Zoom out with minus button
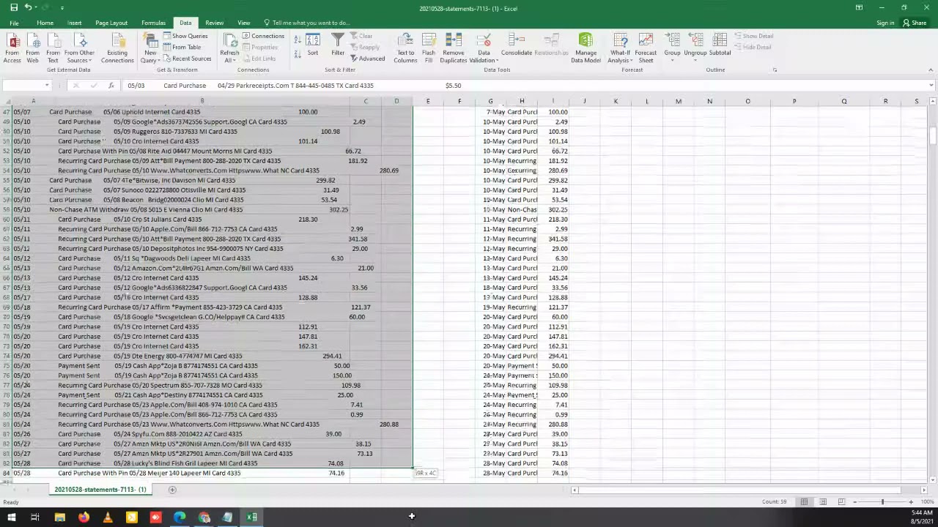 tap(854, 501)
